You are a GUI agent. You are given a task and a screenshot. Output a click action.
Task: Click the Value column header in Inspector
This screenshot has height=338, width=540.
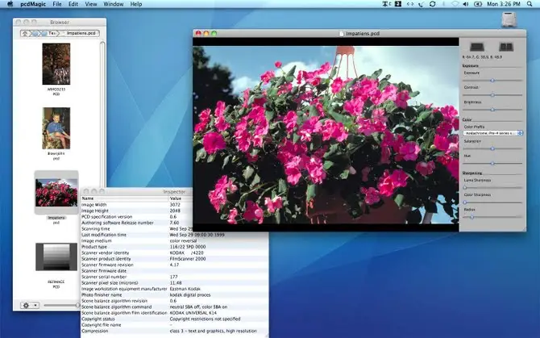pyautogui.click(x=181, y=198)
